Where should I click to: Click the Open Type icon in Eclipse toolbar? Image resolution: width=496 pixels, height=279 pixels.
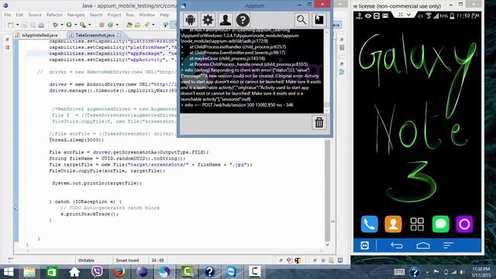(x=129, y=25)
